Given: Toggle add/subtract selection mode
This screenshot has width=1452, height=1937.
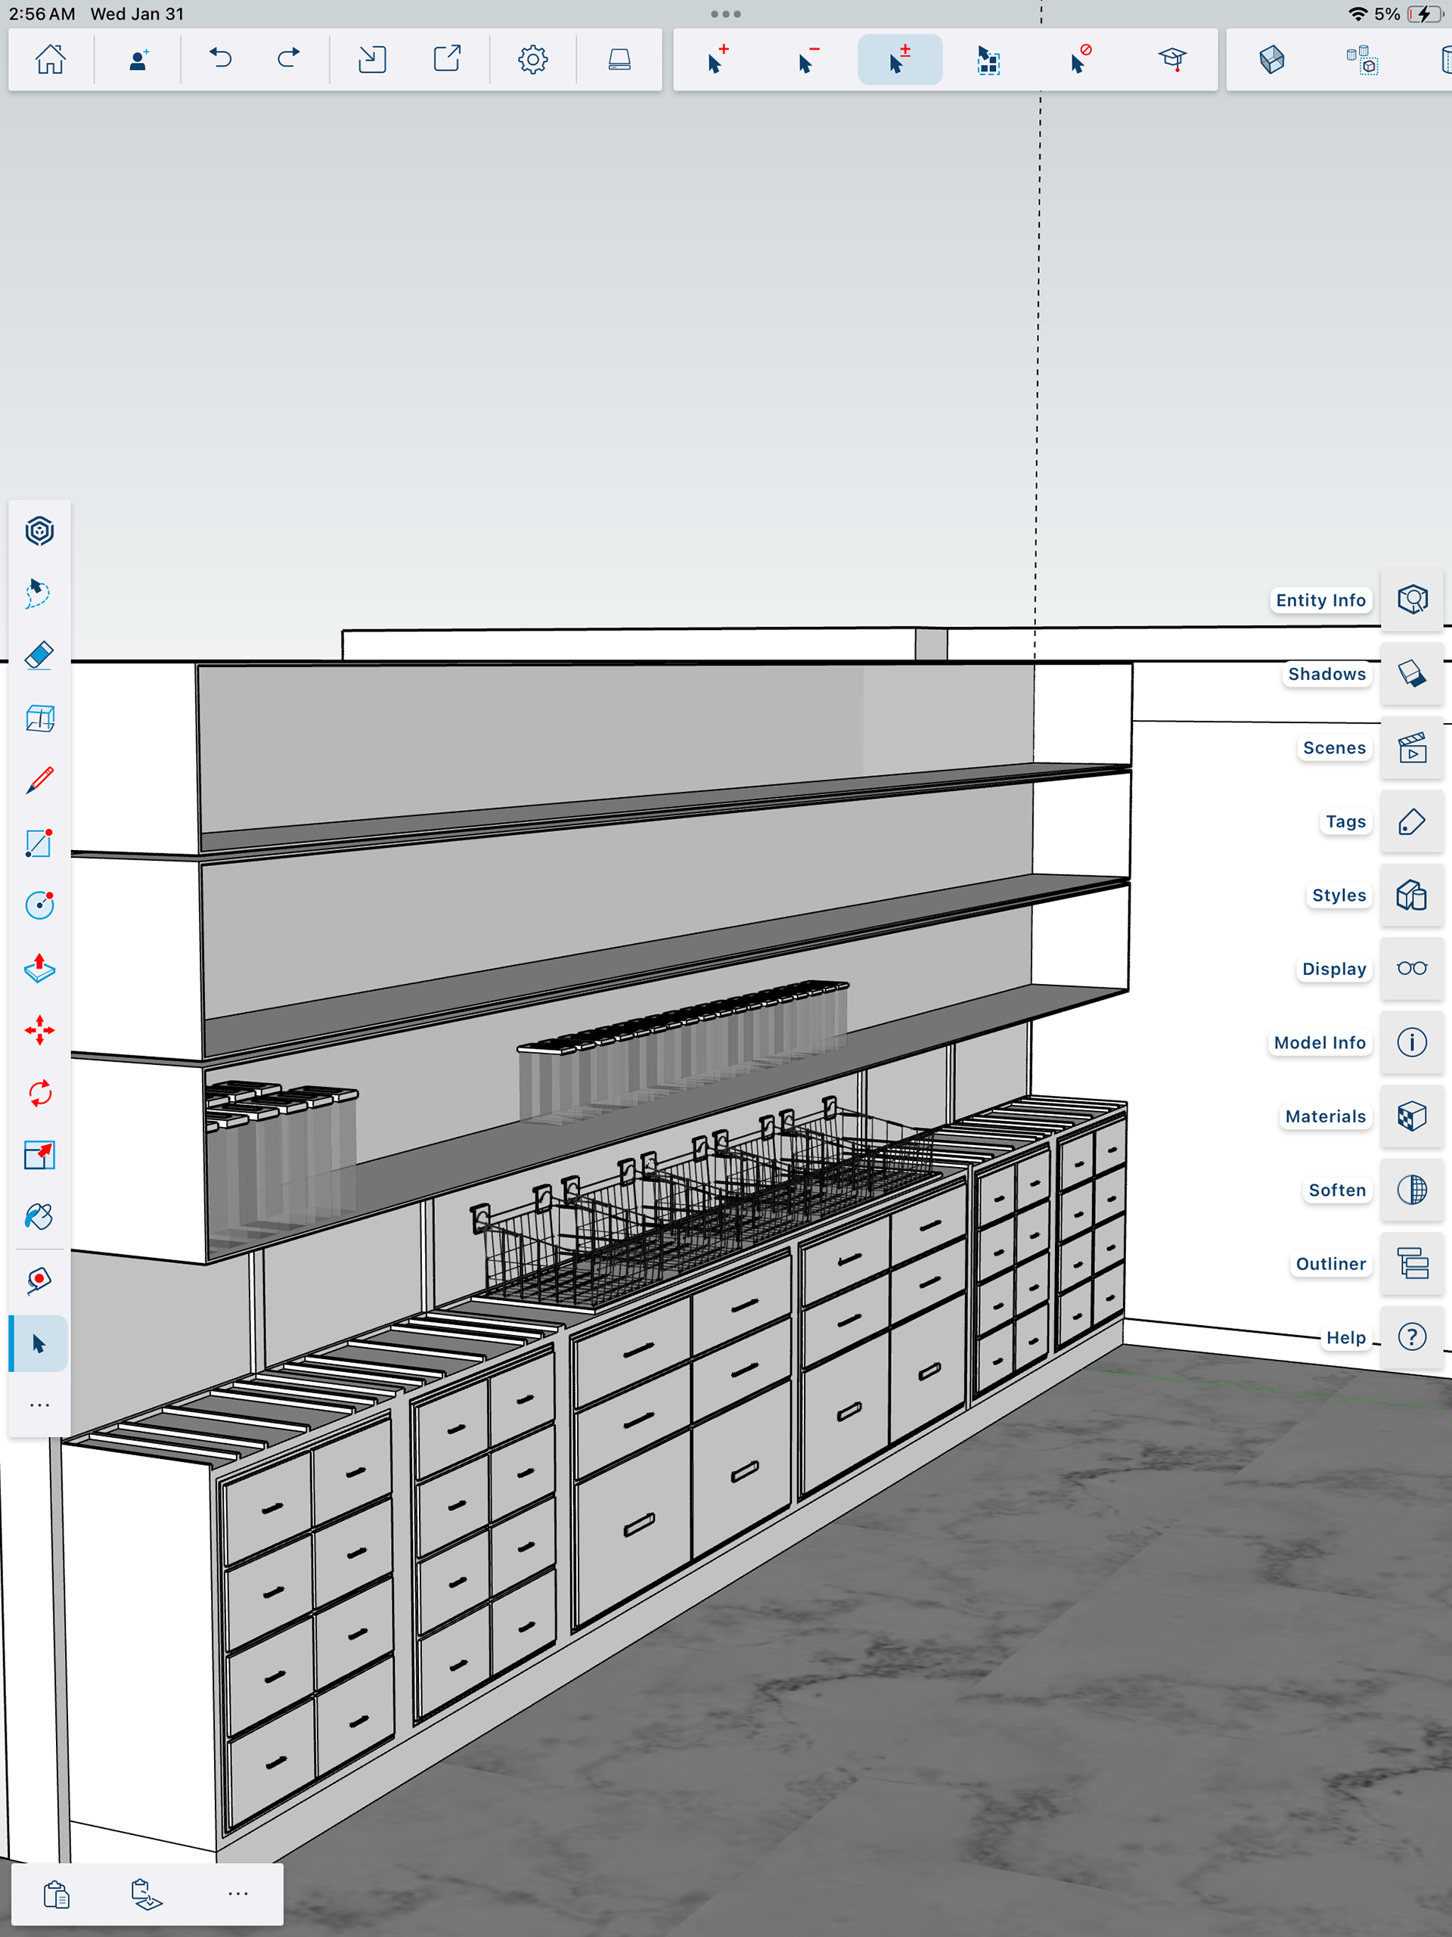Looking at the screenshot, I should point(899,60).
